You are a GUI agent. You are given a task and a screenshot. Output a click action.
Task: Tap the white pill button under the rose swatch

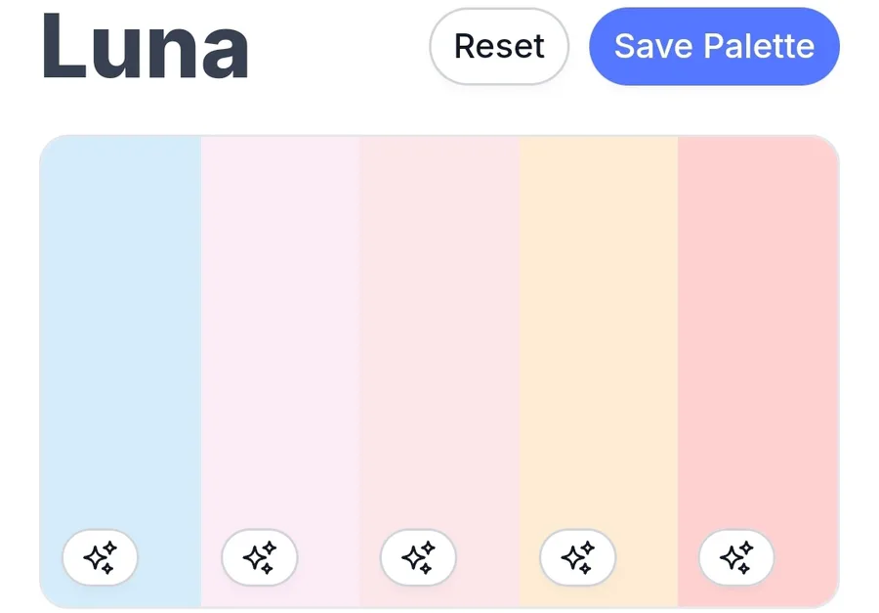click(x=418, y=557)
